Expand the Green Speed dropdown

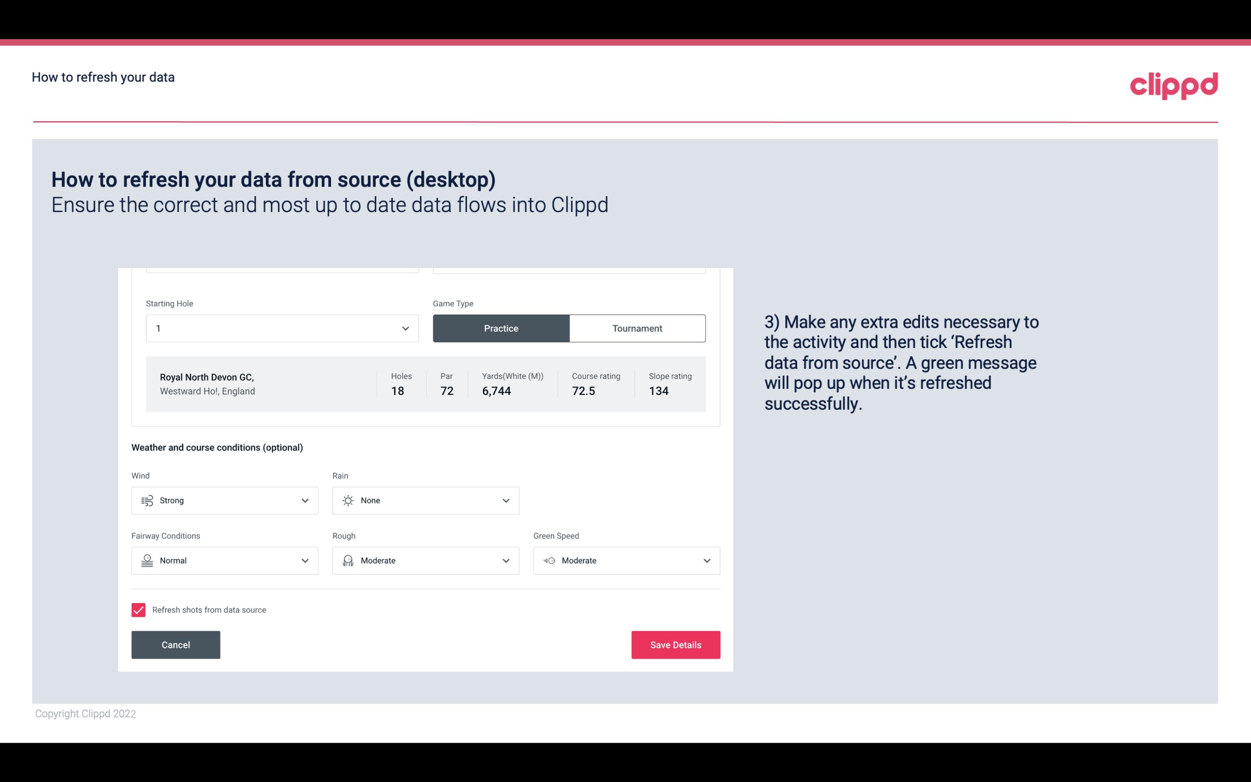pos(706,561)
